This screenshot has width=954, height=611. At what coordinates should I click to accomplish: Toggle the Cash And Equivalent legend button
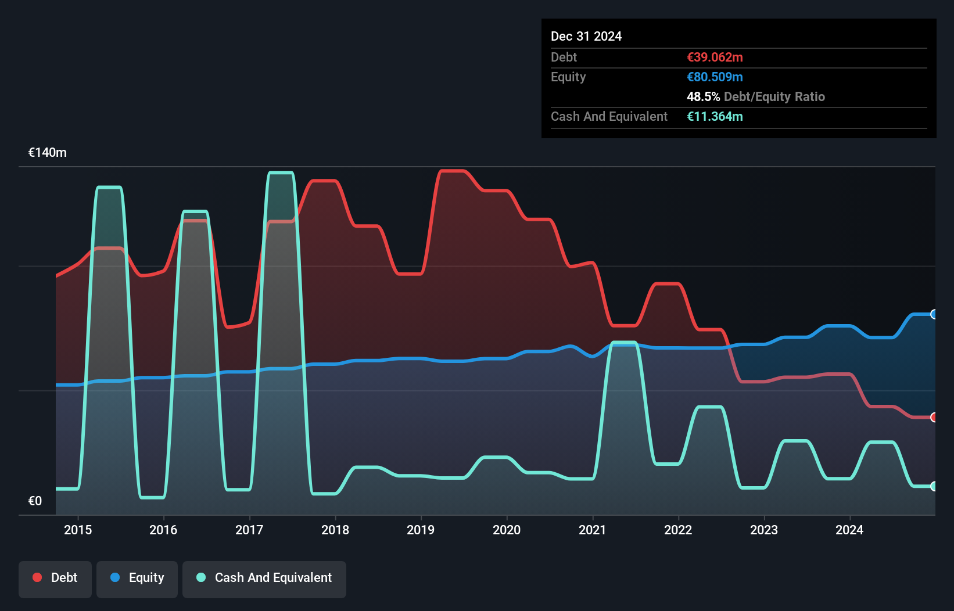click(x=264, y=579)
